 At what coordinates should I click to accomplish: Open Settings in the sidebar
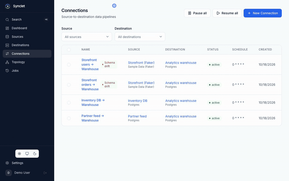27,163
